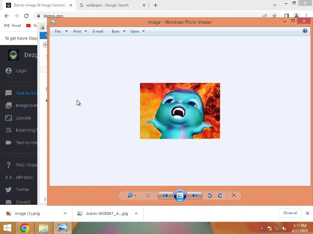Rotate image counterclockwise
This screenshot has width=313, height=234.
point(210,195)
